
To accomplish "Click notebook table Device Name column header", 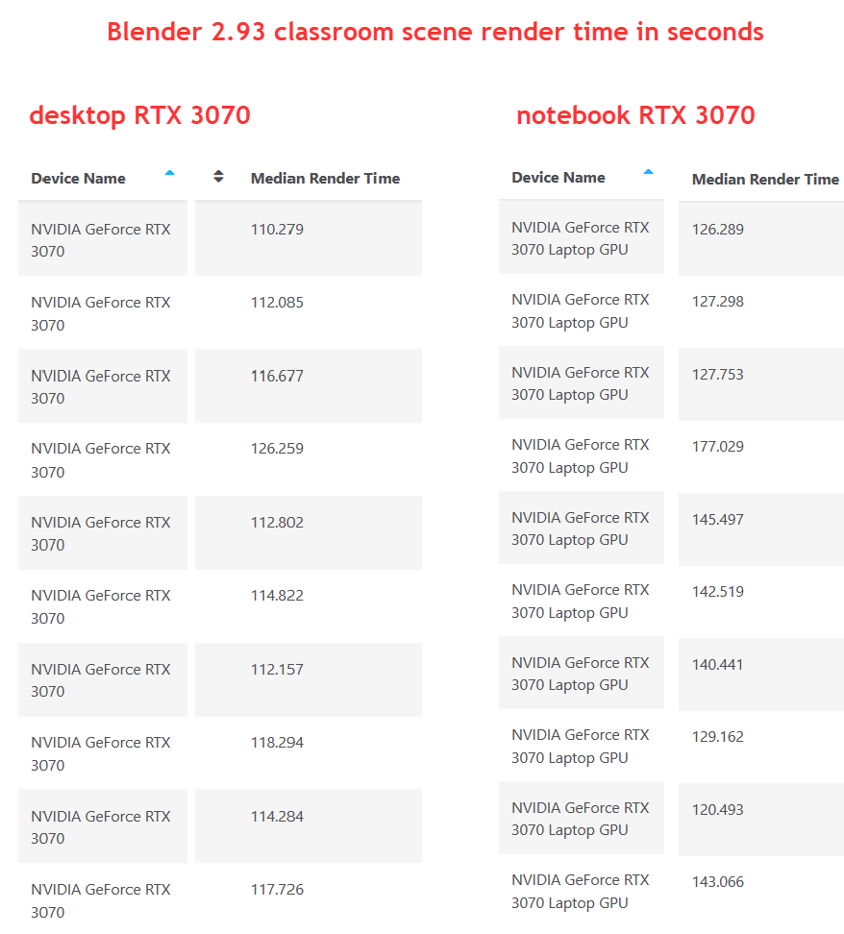I will click(x=559, y=178).
